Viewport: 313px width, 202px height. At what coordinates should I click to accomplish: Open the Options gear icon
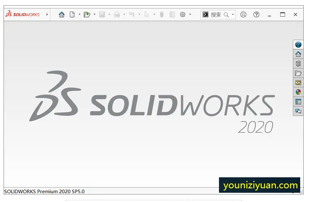click(183, 15)
